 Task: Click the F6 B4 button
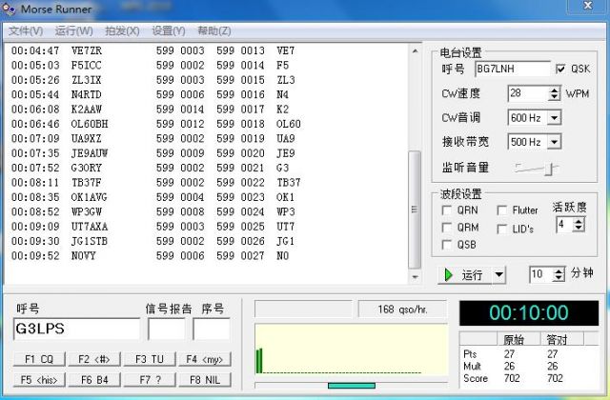tap(94, 379)
